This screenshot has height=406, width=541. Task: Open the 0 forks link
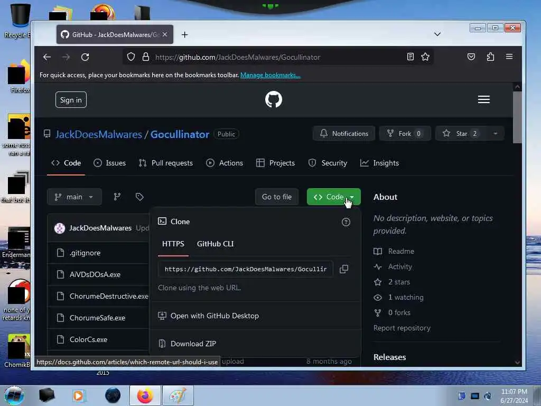pyautogui.click(x=393, y=313)
